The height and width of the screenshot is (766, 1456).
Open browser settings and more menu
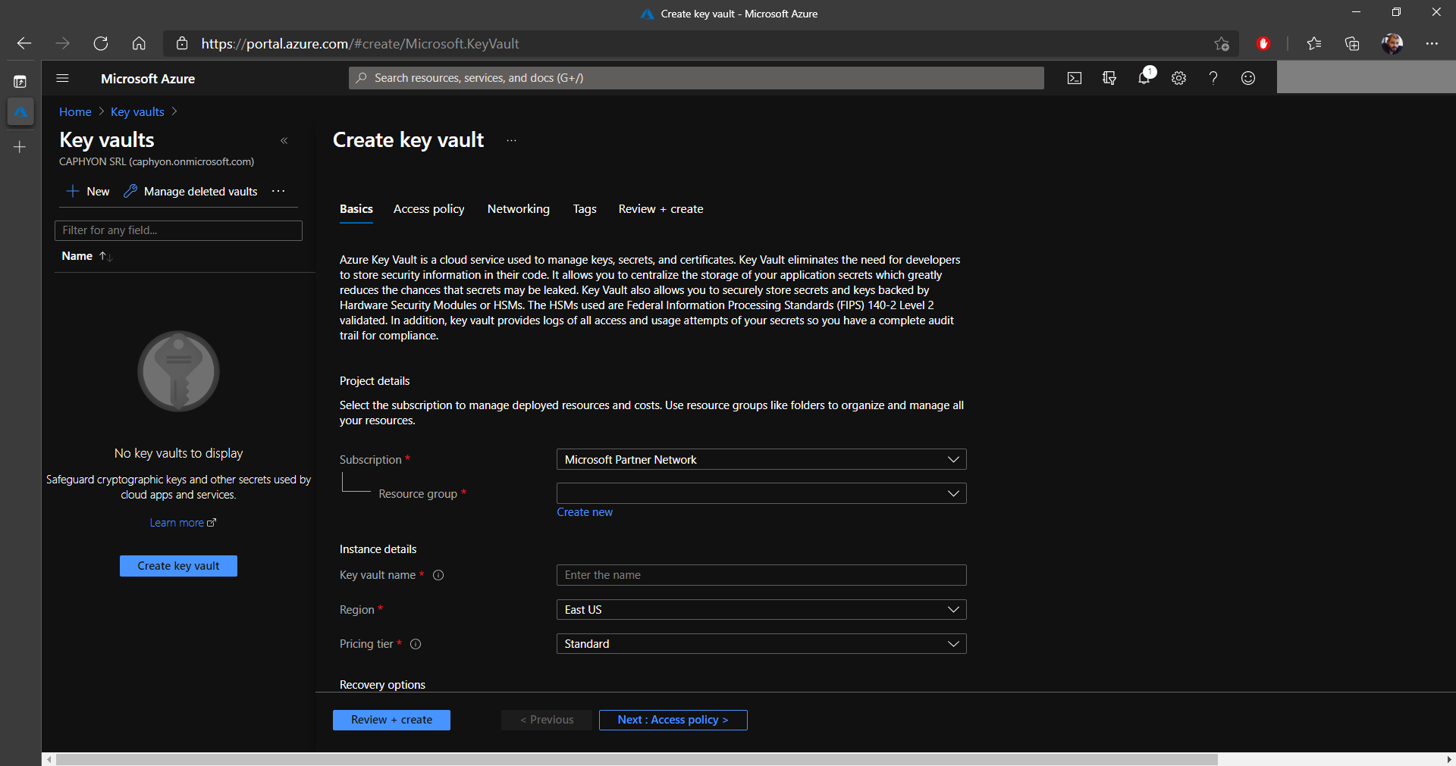tap(1432, 44)
